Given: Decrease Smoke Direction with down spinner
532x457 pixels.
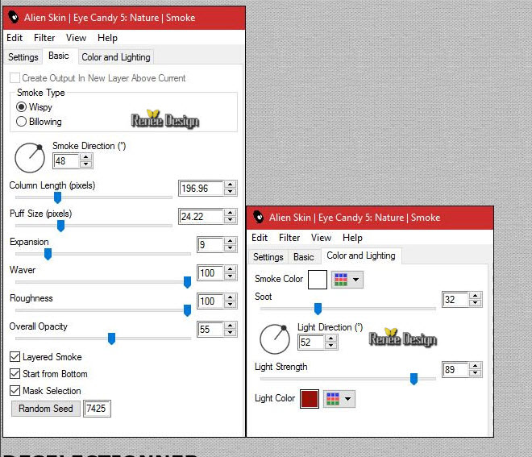Looking at the screenshot, I should (x=86, y=164).
